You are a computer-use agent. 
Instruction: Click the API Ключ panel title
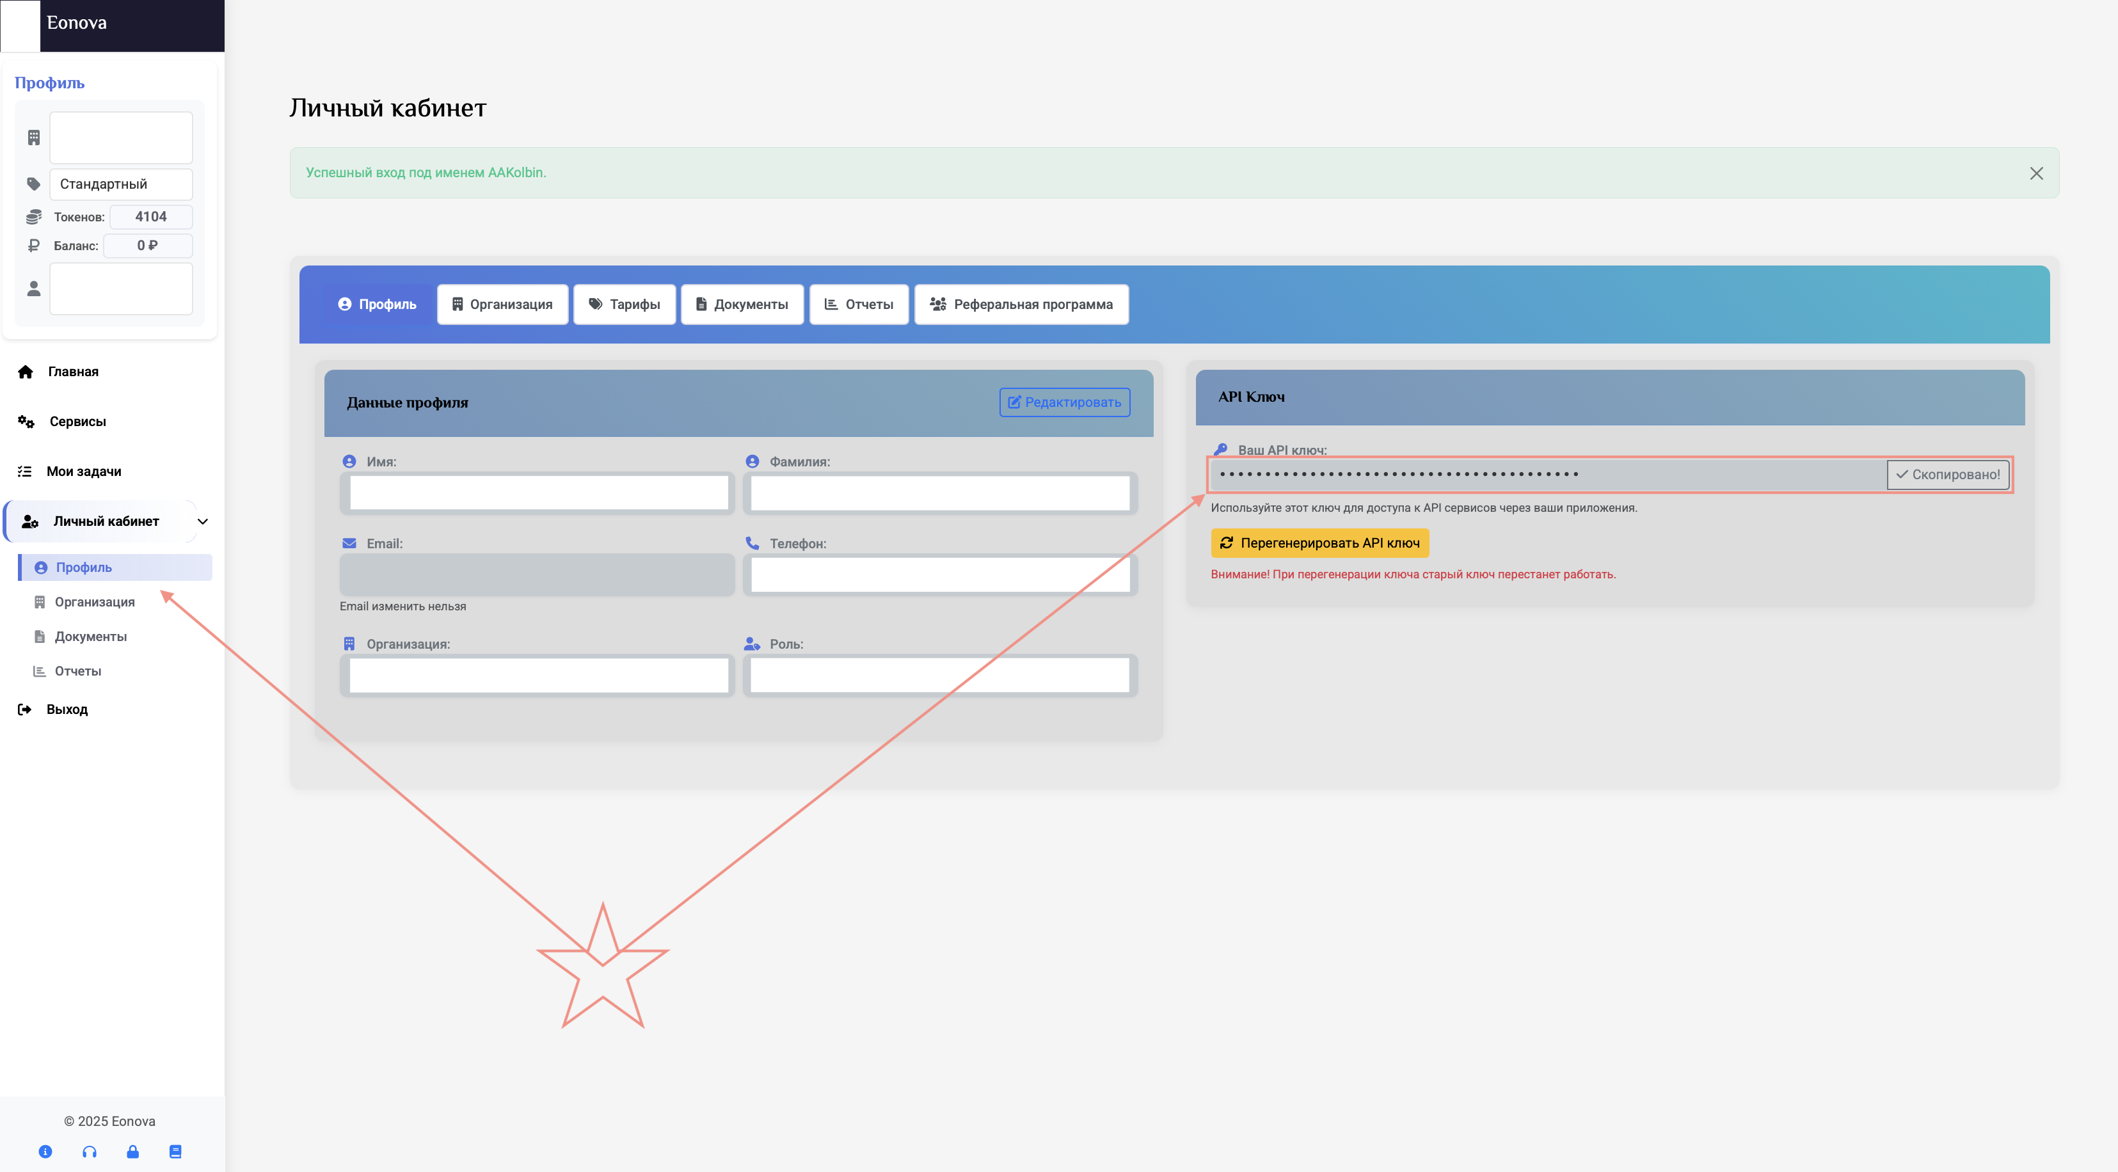pyautogui.click(x=1252, y=396)
